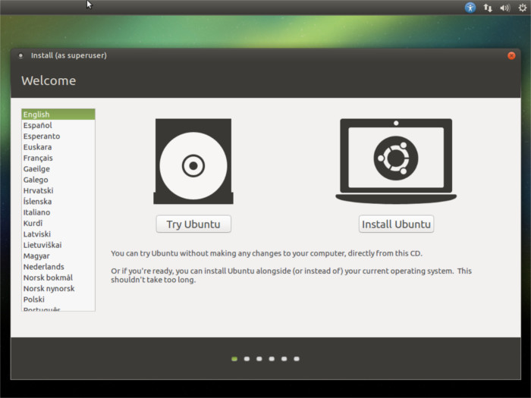
Task: Select Français in the language list
Action: point(58,158)
